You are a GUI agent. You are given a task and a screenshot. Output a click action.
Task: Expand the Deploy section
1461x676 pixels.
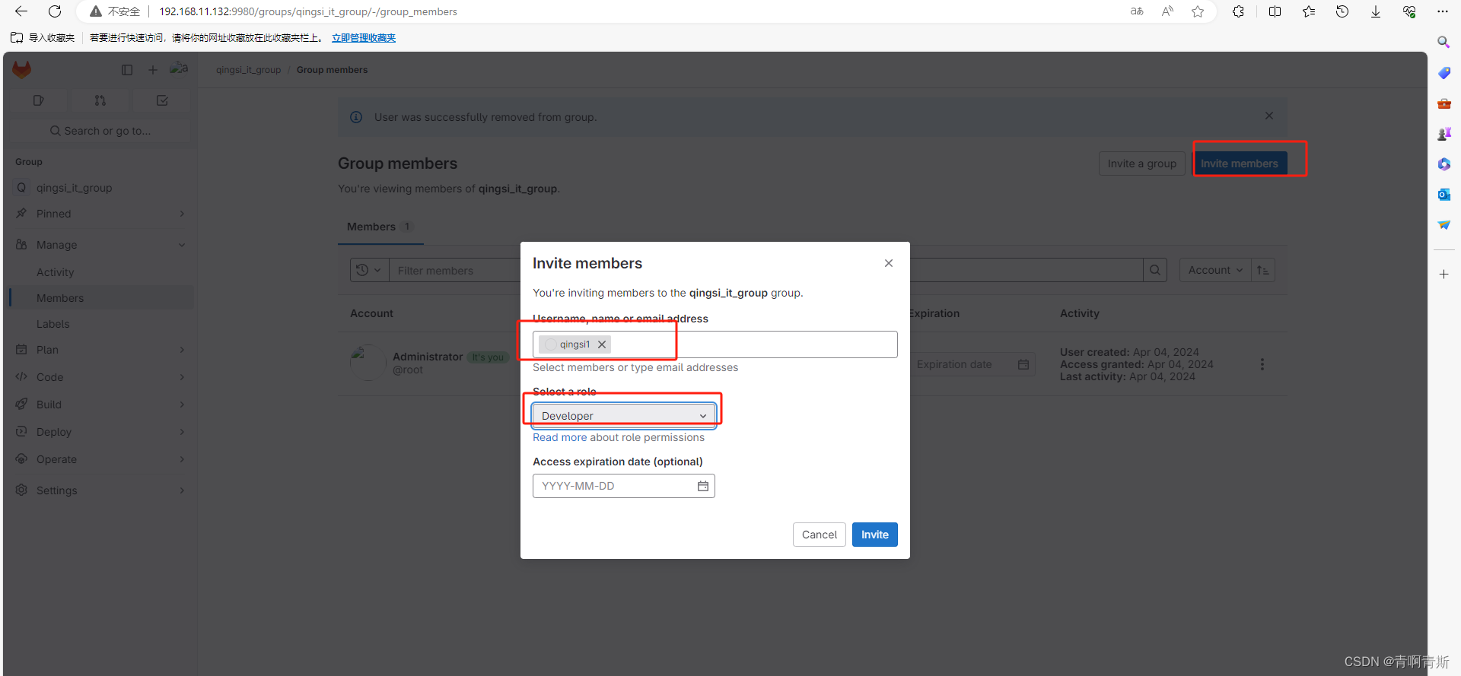[x=100, y=432]
